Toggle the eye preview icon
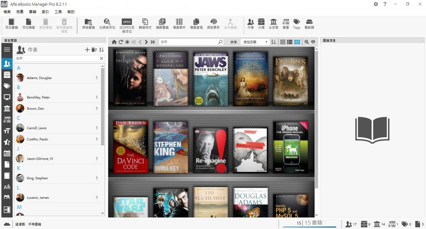The image size is (426, 229). tap(313, 42)
